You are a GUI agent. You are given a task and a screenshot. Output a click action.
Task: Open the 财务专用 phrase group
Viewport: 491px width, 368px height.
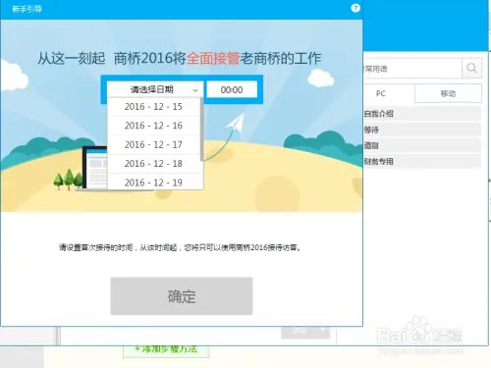(421, 161)
